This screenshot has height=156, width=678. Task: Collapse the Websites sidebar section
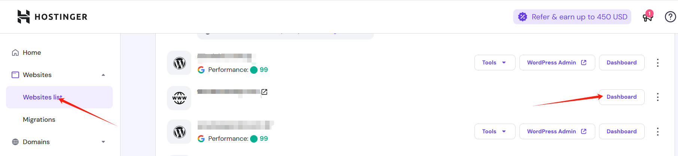103,75
